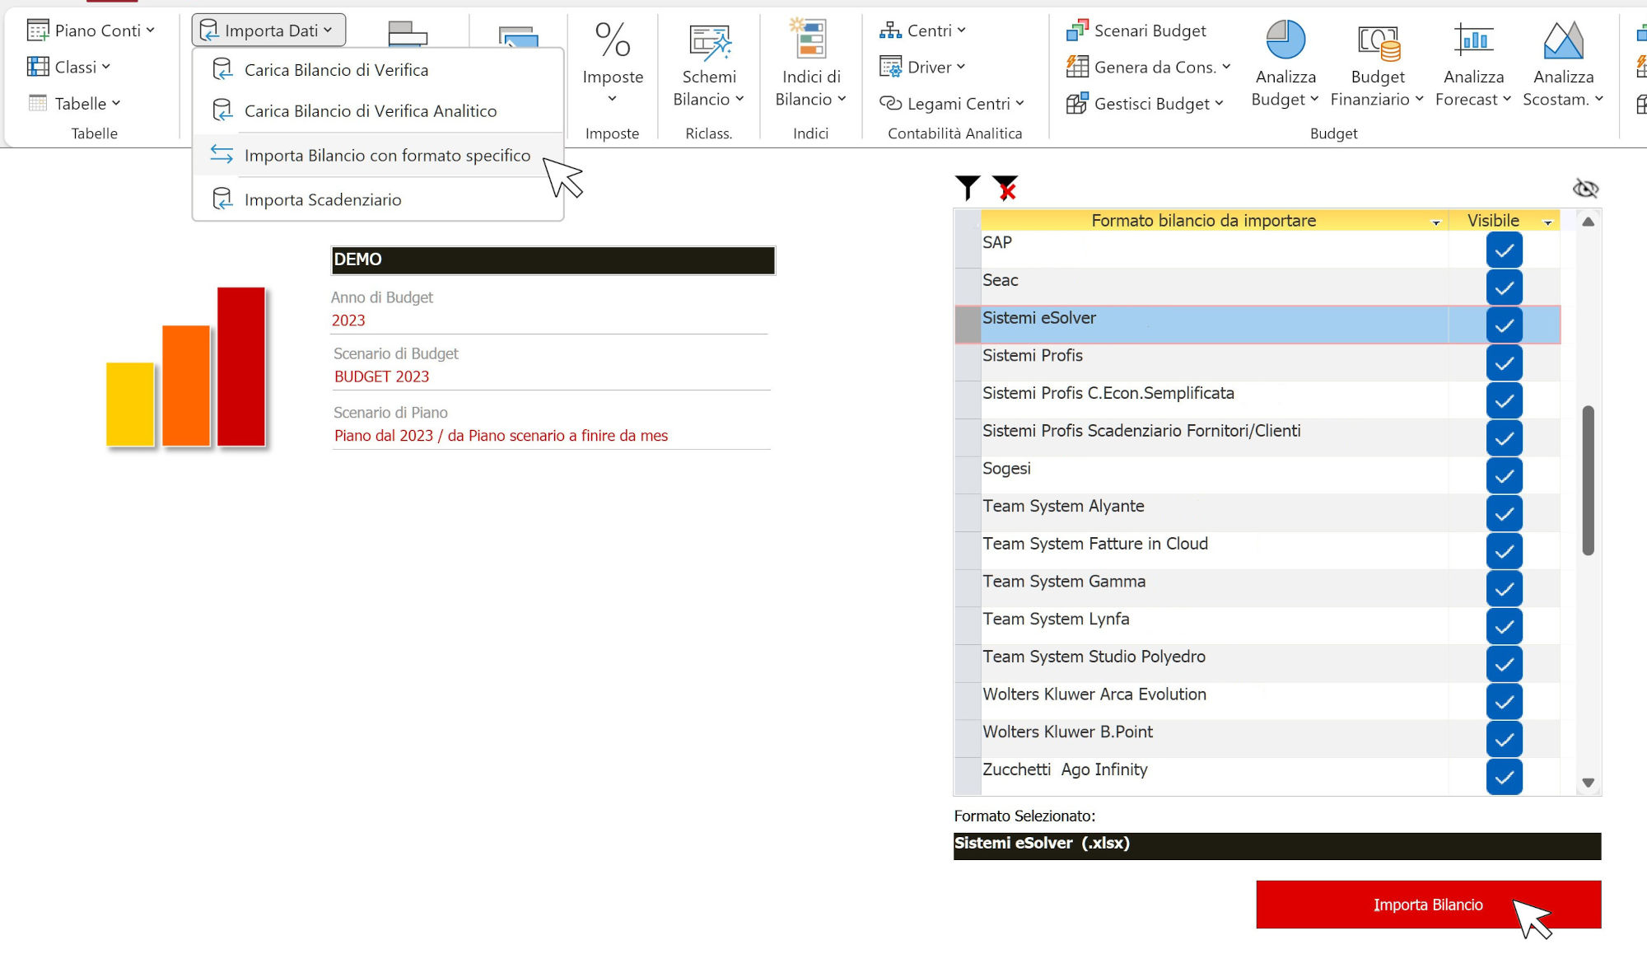Choose Carica Bilancio di Verifica Analitico
The width and height of the screenshot is (1647, 968).
pyautogui.click(x=378, y=110)
